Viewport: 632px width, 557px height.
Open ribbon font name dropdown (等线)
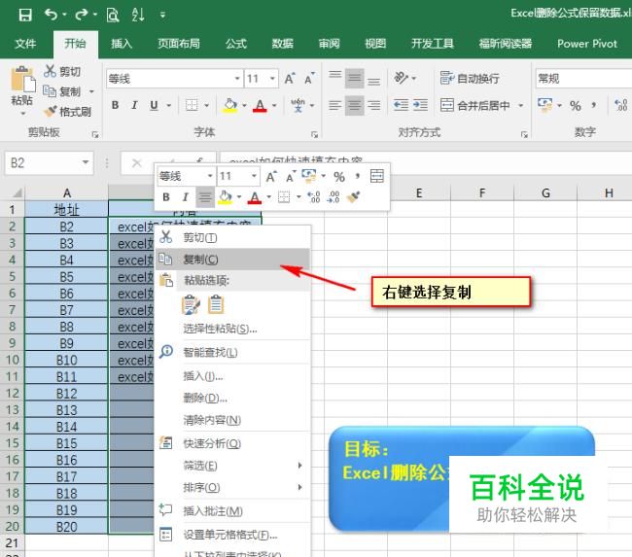click(237, 78)
